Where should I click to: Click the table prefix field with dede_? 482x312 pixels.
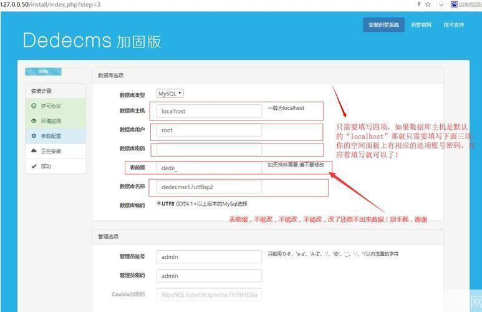point(209,168)
